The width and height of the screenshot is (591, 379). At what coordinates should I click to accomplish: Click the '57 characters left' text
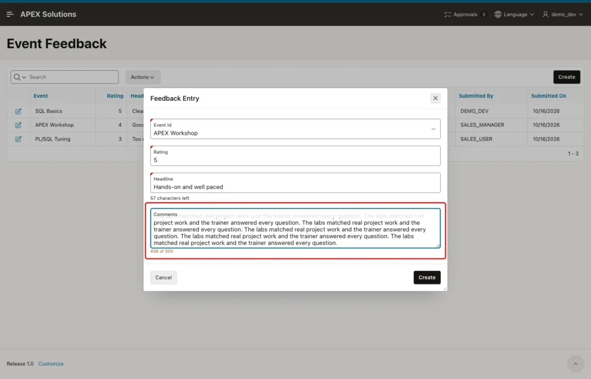pos(170,198)
